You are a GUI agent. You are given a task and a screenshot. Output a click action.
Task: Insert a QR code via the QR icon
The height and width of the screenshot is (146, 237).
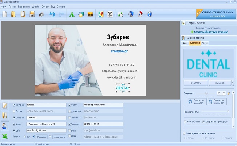click(x=110, y=14)
